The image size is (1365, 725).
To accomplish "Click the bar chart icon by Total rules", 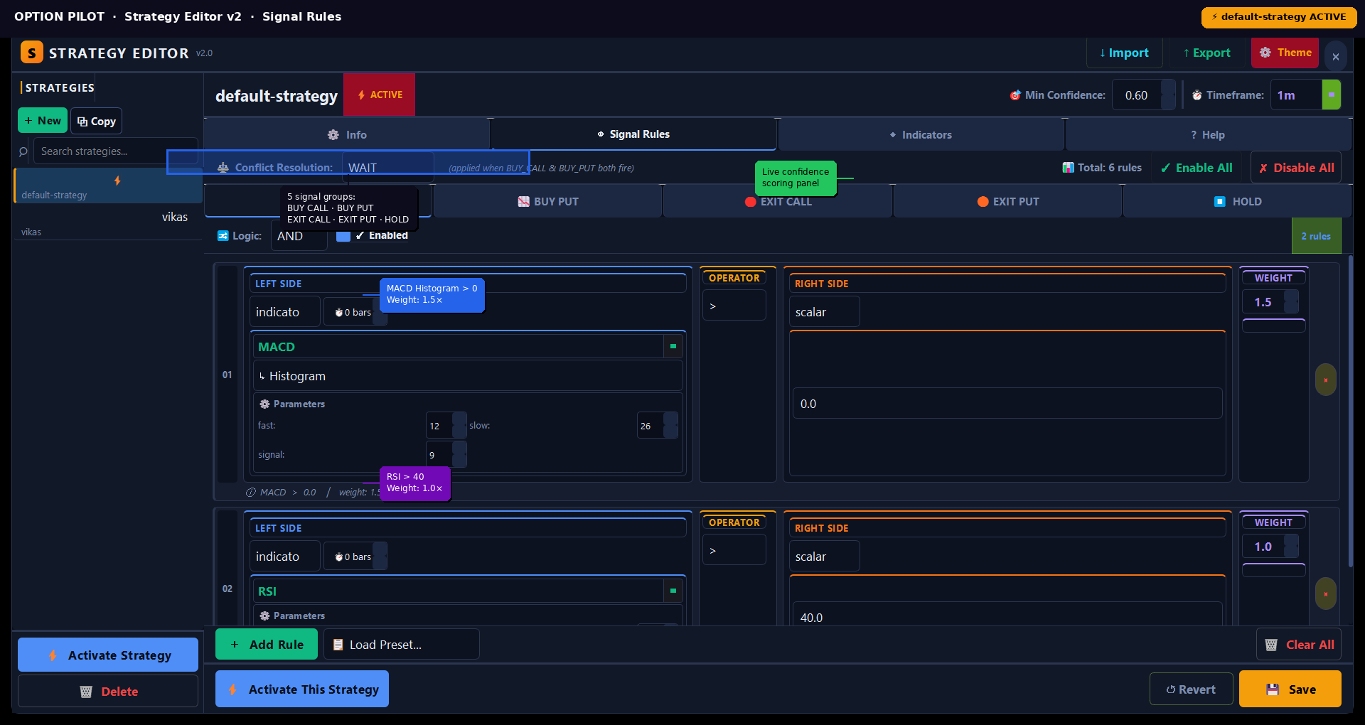I will tap(1069, 168).
